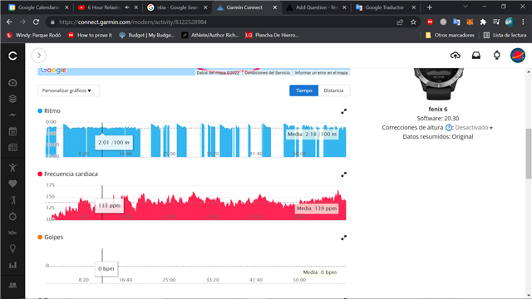Open Personalizar gráficos dropdown

click(68, 91)
